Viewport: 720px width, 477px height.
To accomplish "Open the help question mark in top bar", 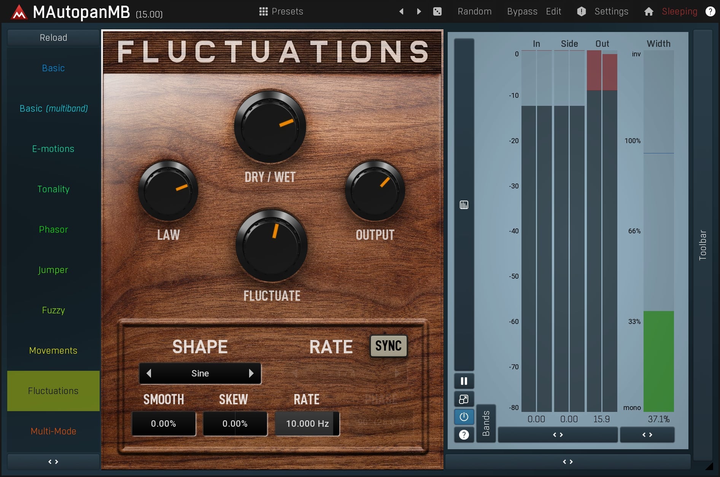I will tap(710, 11).
